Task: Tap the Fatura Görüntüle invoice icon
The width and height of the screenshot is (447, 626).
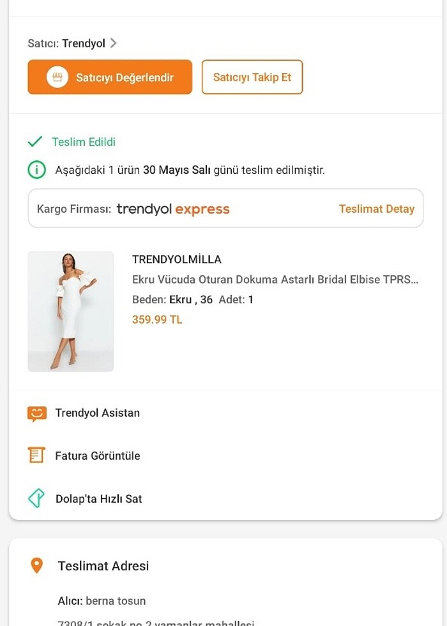Action: point(36,455)
